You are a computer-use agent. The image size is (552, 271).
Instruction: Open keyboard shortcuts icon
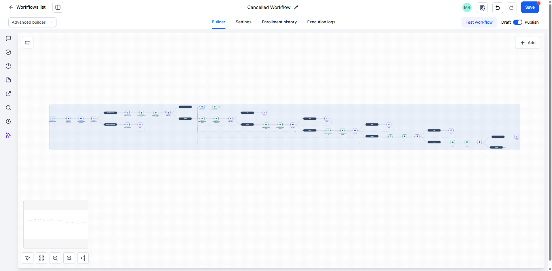pyautogui.click(x=28, y=43)
